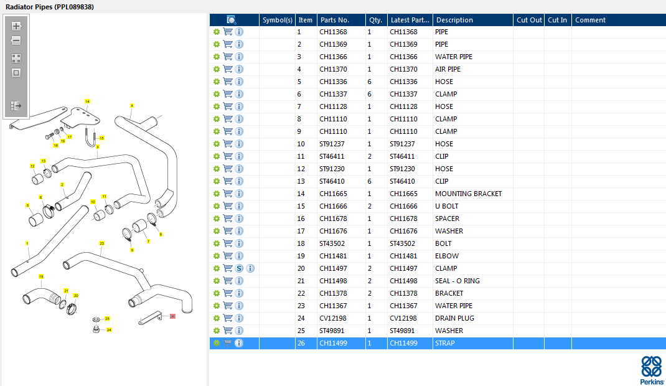Open info for item 26 STRAP
Viewport: 666px width, 386px height.
(239, 343)
